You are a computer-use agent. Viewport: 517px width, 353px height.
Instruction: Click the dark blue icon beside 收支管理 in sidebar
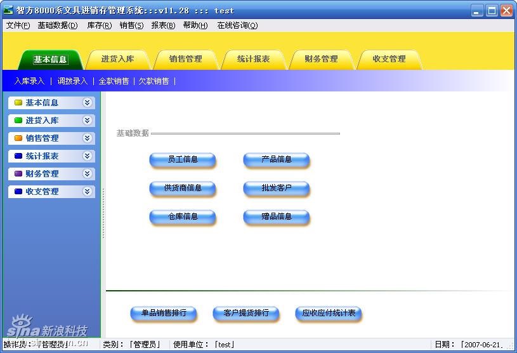pyautogui.click(x=18, y=191)
